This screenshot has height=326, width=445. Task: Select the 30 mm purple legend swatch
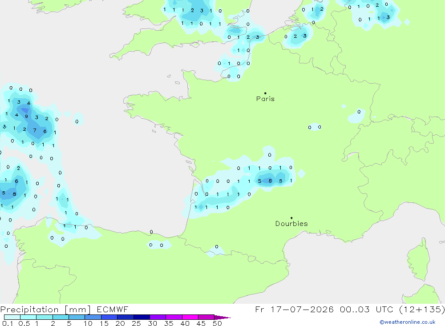coord(158,317)
